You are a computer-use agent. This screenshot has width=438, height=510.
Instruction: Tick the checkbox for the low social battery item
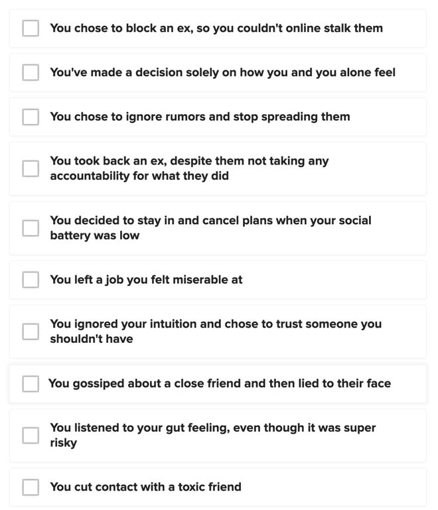coord(31,228)
